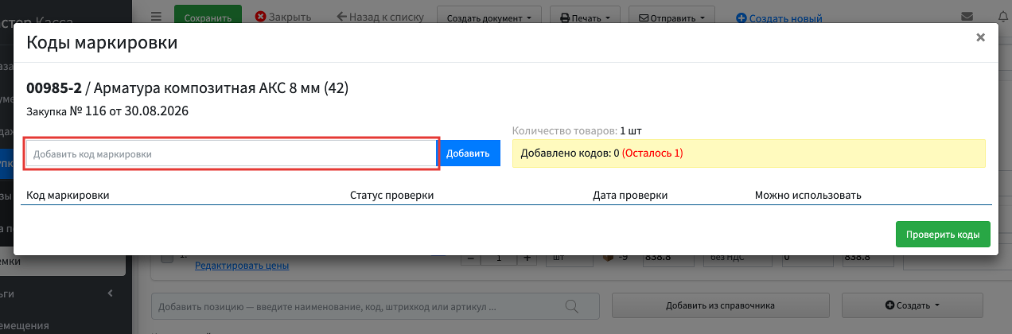Click the green Проверить коды button
Image resolution: width=1012 pixels, height=334 pixels.
point(943,235)
